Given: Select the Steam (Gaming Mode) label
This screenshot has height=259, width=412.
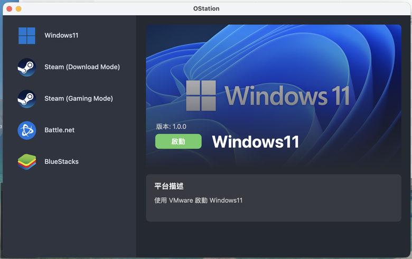Looking at the screenshot, I should click(79, 99).
